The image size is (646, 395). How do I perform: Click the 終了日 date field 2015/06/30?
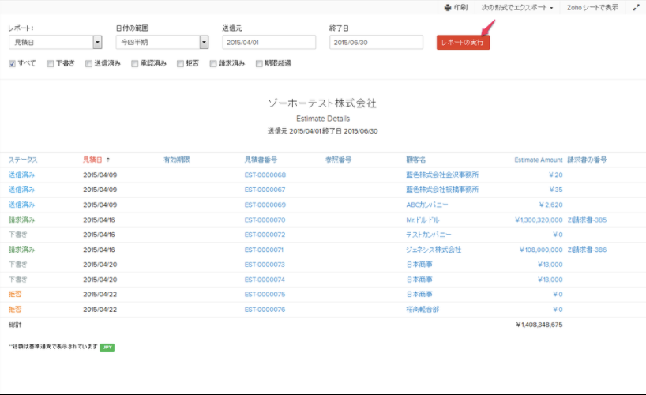tap(377, 43)
